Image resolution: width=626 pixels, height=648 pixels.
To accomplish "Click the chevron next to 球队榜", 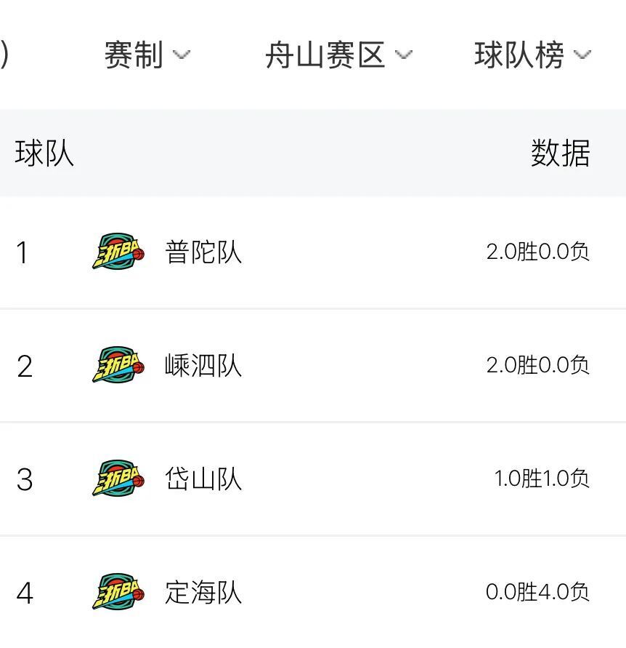I will (582, 55).
